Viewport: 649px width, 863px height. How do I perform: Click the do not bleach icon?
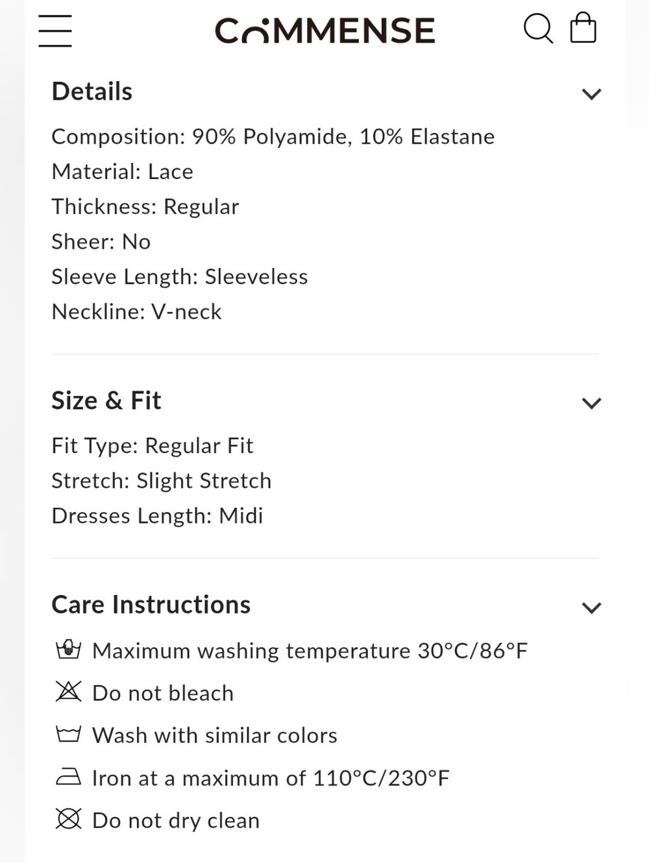(x=68, y=692)
